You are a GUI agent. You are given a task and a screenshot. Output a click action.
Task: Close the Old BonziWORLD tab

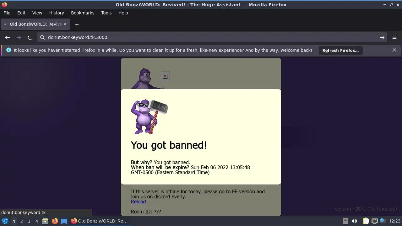click(65, 24)
